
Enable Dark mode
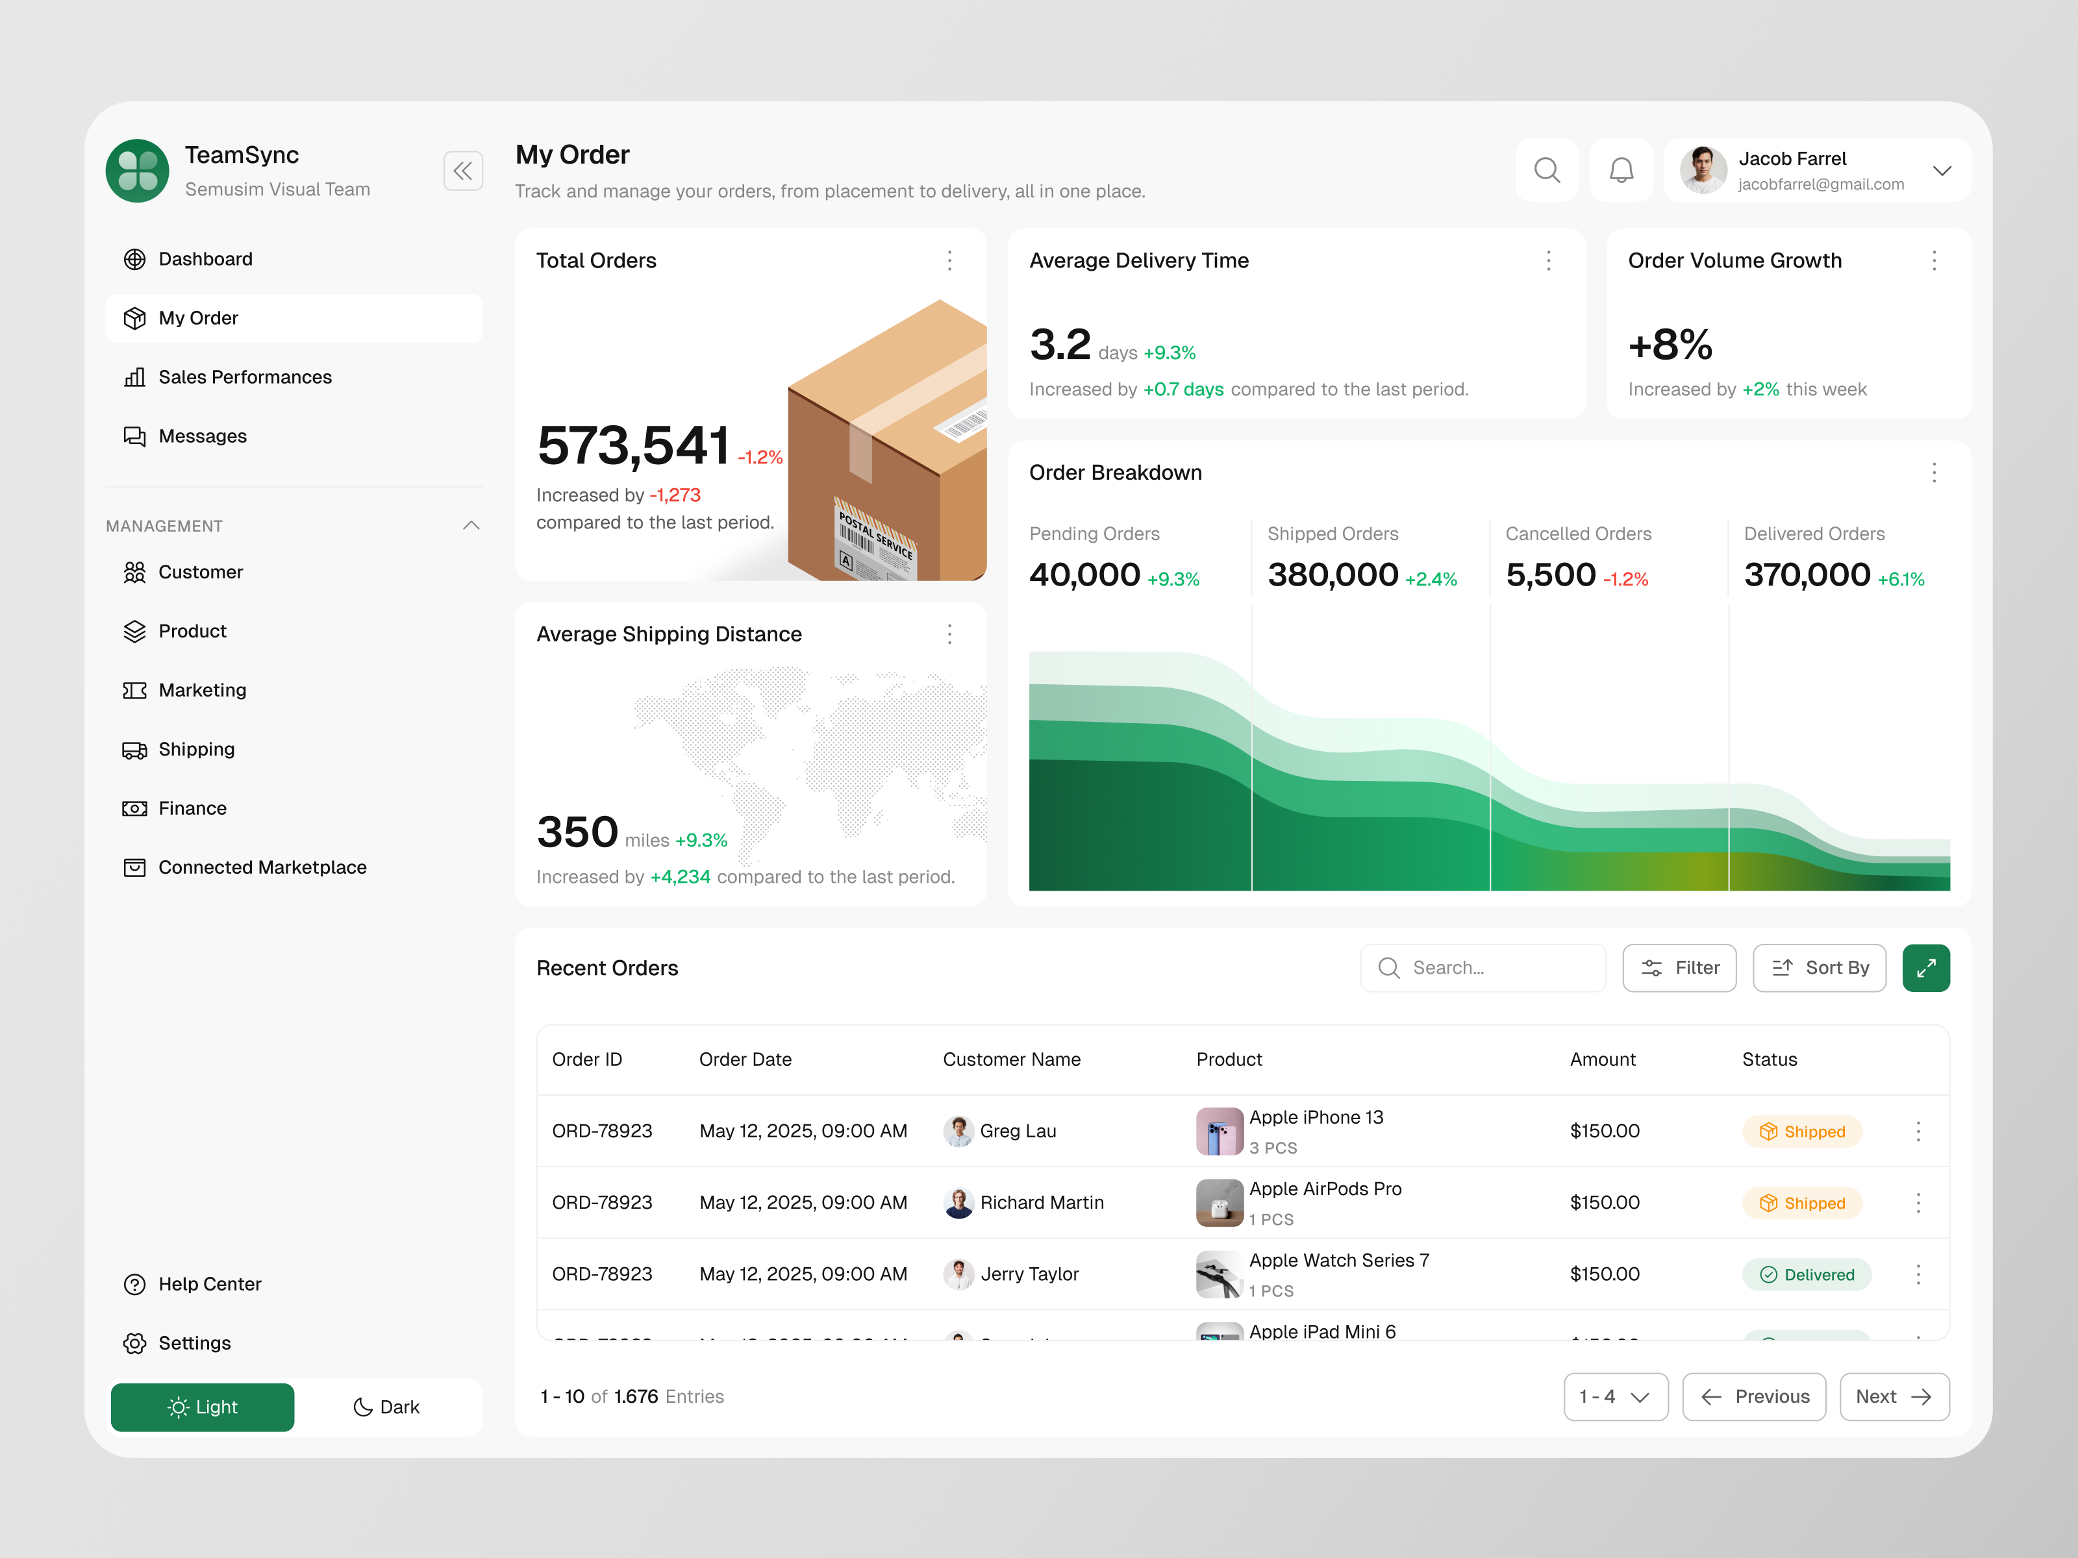tap(387, 1407)
